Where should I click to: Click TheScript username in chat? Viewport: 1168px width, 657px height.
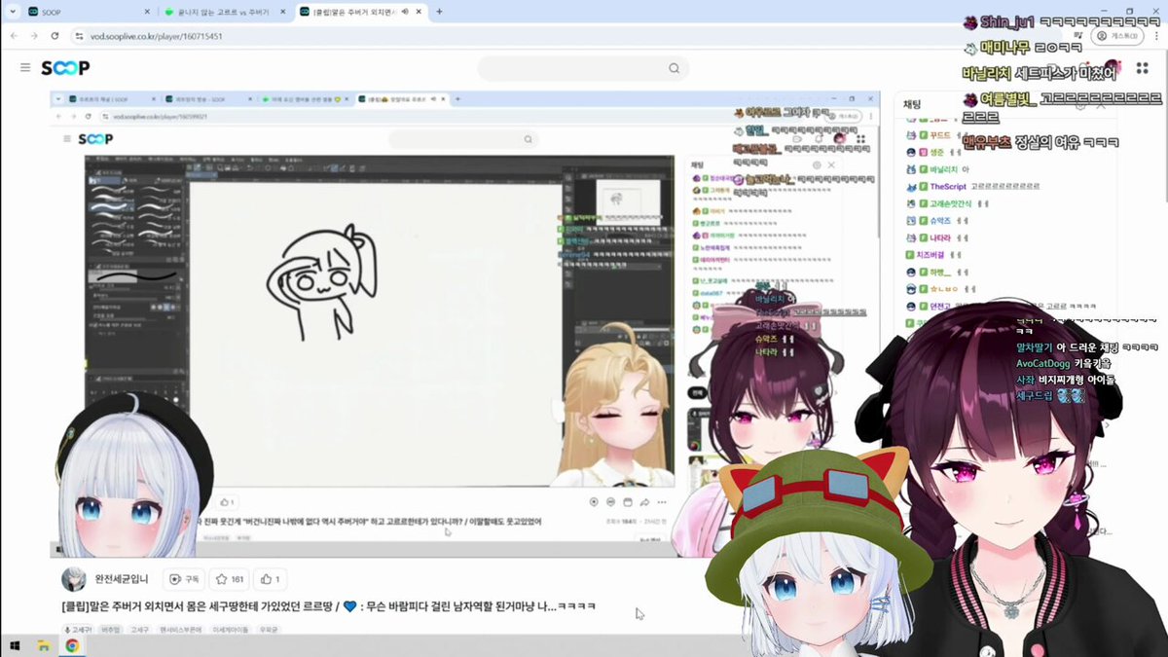[x=947, y=186]
